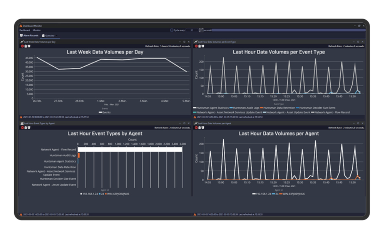Image resolution: width=385 pixels, height=241 pixels.
Task: Click the clipboard icon in Event Types by Agent panel
Action: [x=25, y=127]
